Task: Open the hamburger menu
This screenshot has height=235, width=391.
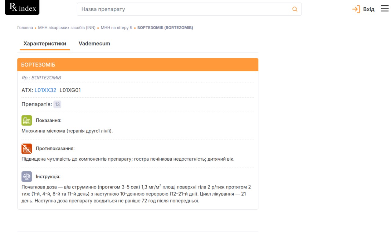Action: (385, 9)
